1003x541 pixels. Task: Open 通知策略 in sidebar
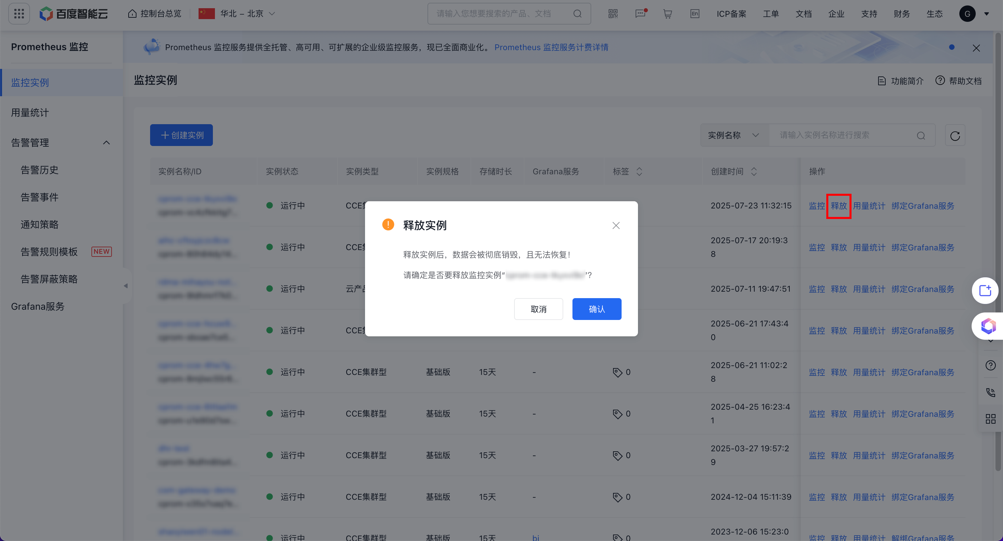[40, 224]
